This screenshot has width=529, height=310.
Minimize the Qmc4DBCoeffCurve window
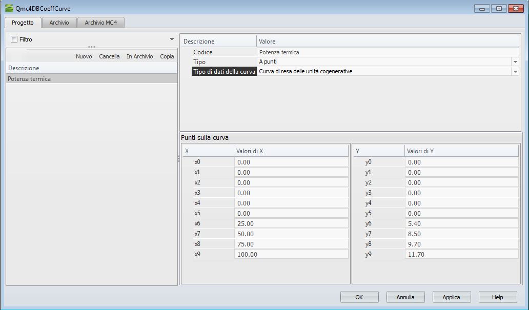pos(482,8)
